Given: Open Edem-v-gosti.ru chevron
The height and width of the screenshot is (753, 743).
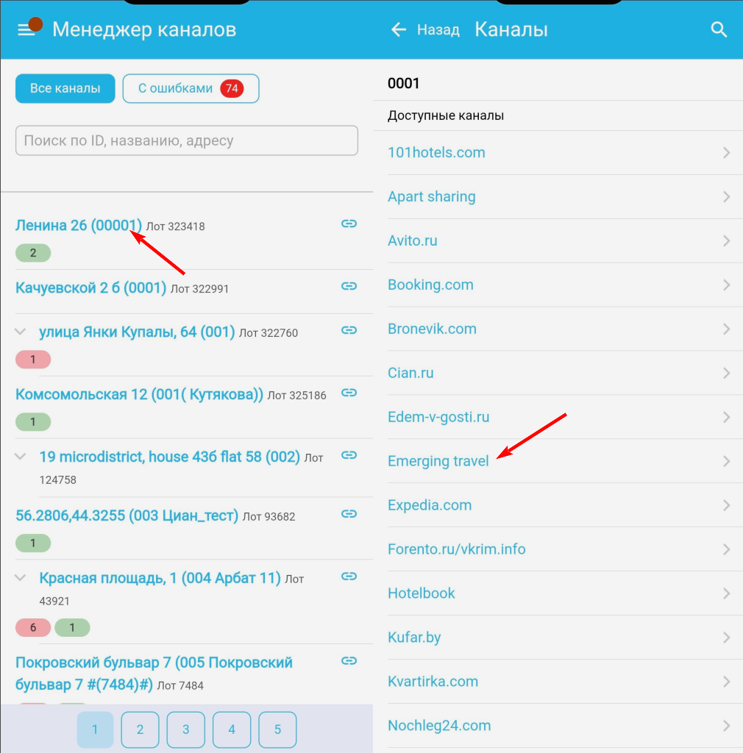Looking at the screenshot, I should [x=726, y=418].
